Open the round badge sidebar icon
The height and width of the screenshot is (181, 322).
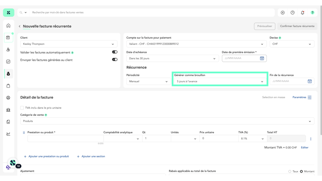8,98
